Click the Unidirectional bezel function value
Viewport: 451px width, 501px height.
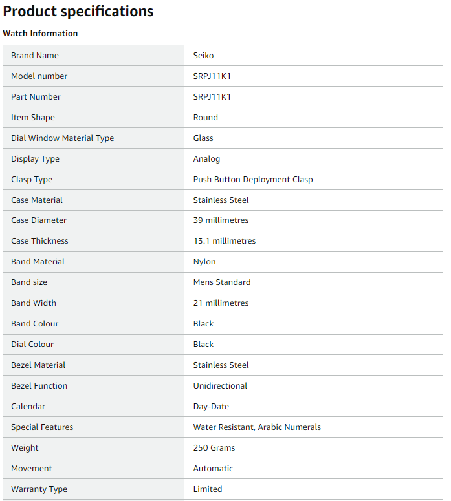[x=220, y=386]
